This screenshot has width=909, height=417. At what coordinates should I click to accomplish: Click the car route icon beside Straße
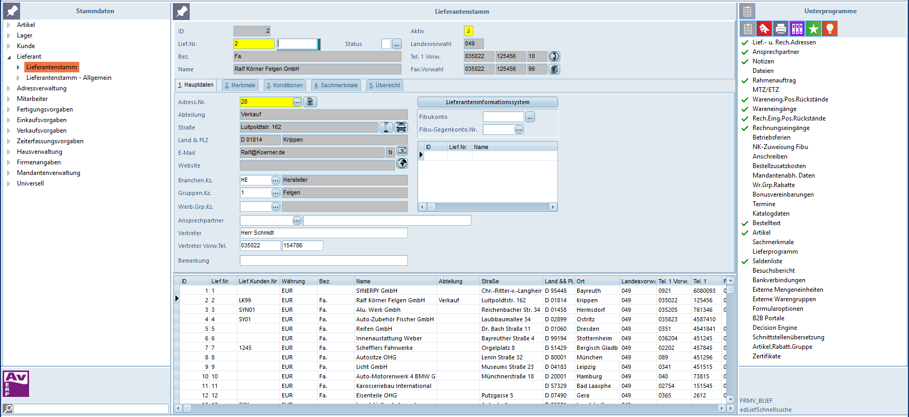[402, 127]
